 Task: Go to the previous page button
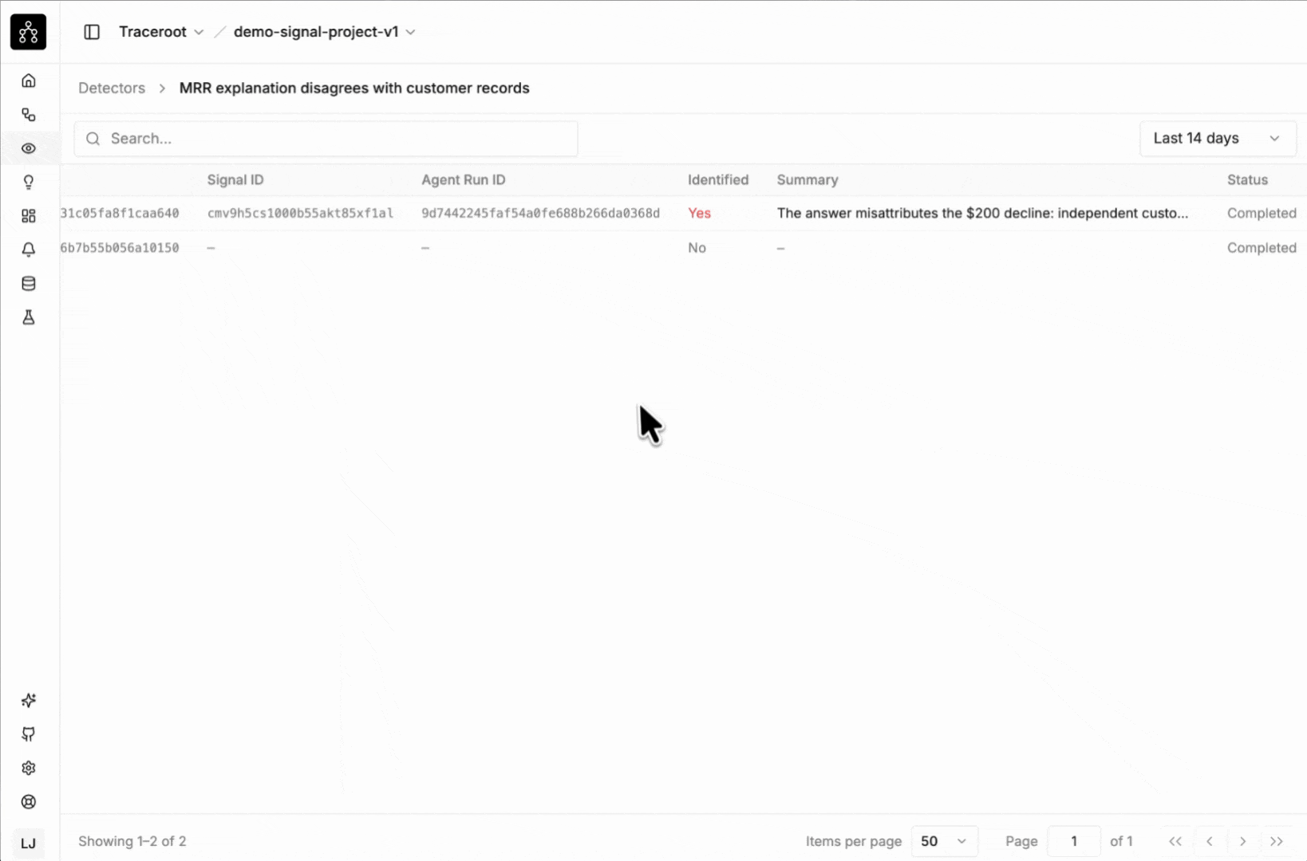1210,841
